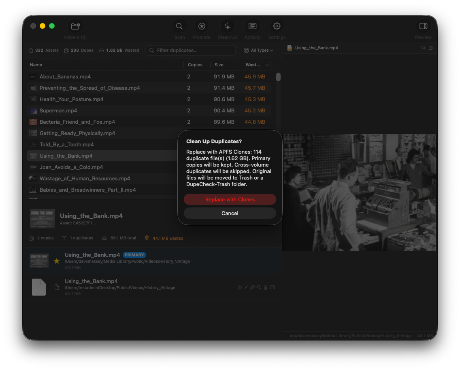Show the Preview panel using its toolbar icon
Viewport: 460px width, 370px height.
click(423, 25)
